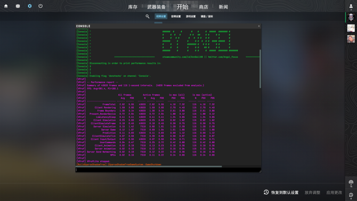
Task: Switch to the 开始 play tab
Action: coord(183,7)
